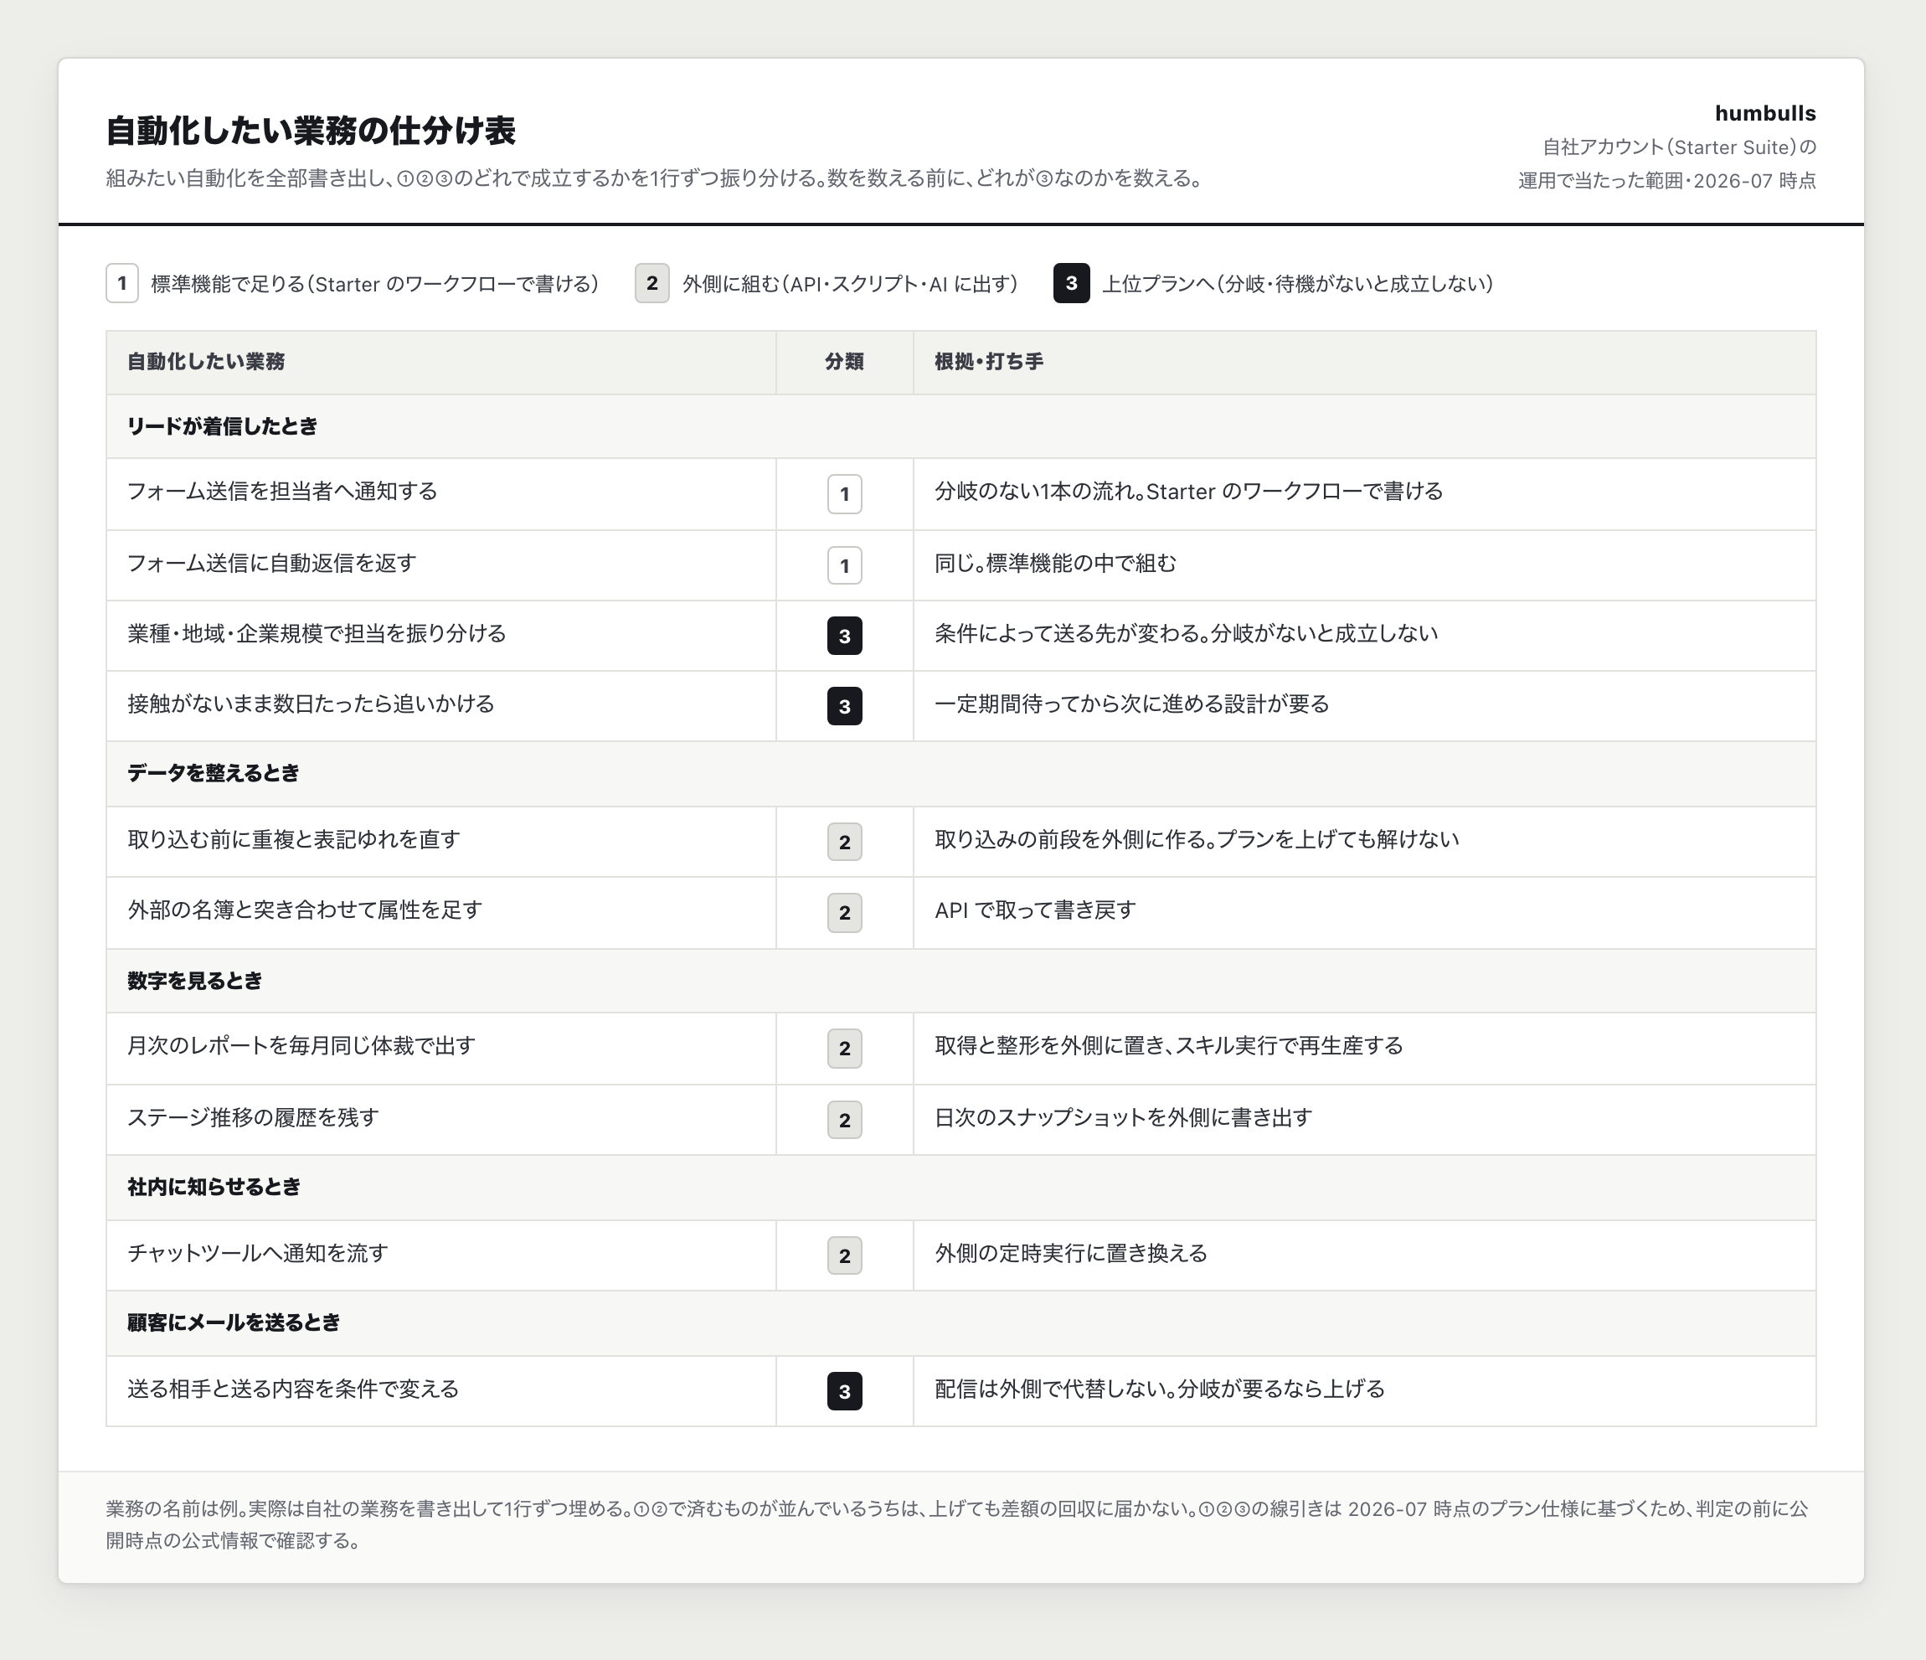
Task: Click the header note 自社アカウント（Starter Suite）の
Action: pos(1679,147)
